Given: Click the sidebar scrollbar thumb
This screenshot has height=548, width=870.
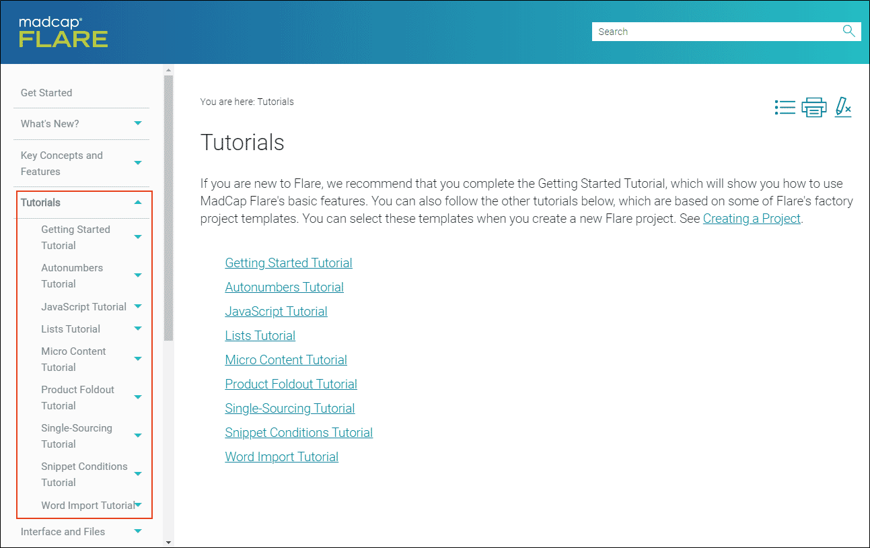Looking at the screenshot, I should click(x=168, y=208).
